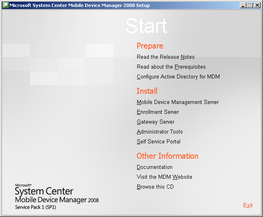Close the Setup window
This screenshot has height=217, width=263.
click(x=257, y=5)
